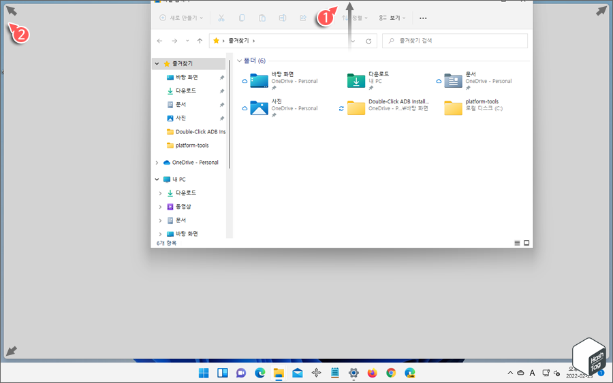Open 새로 만들기 dropdown
613x383 pixels.
coord(181,18)
